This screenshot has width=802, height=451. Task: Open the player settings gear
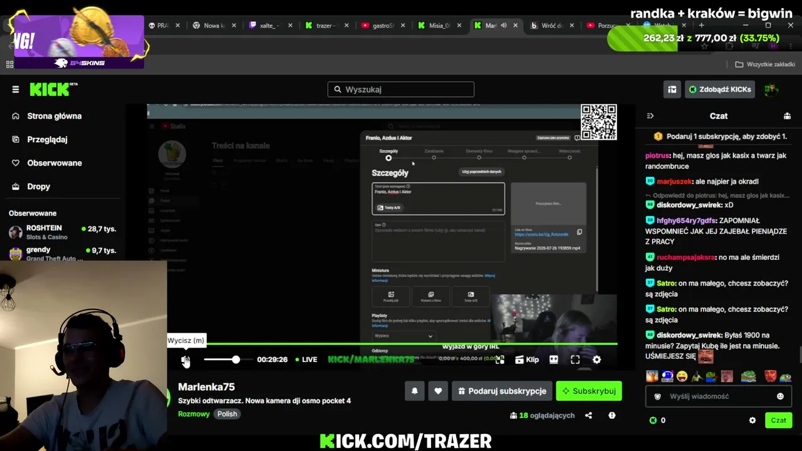596,360
